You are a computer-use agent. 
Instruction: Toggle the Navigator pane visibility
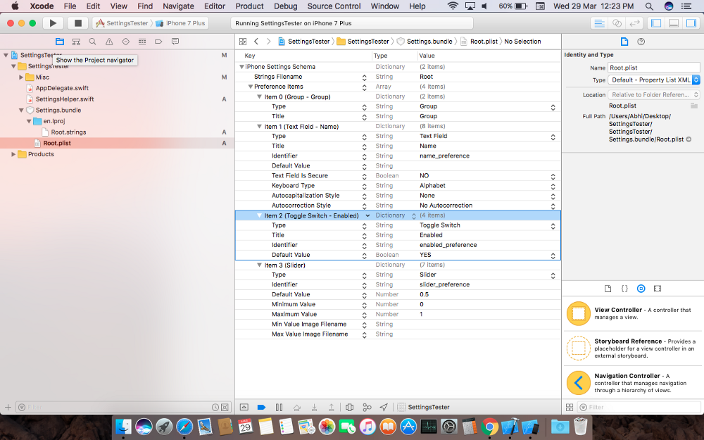(x=656, y=23)
